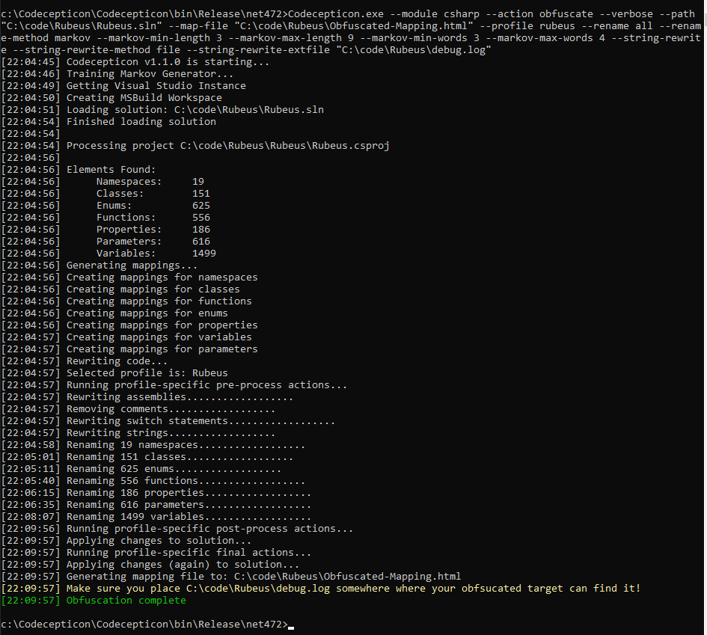Screen dimensions: 707x635
Task: Click 'Creating mappings for variables' line
Action: [x=126, y=337]
